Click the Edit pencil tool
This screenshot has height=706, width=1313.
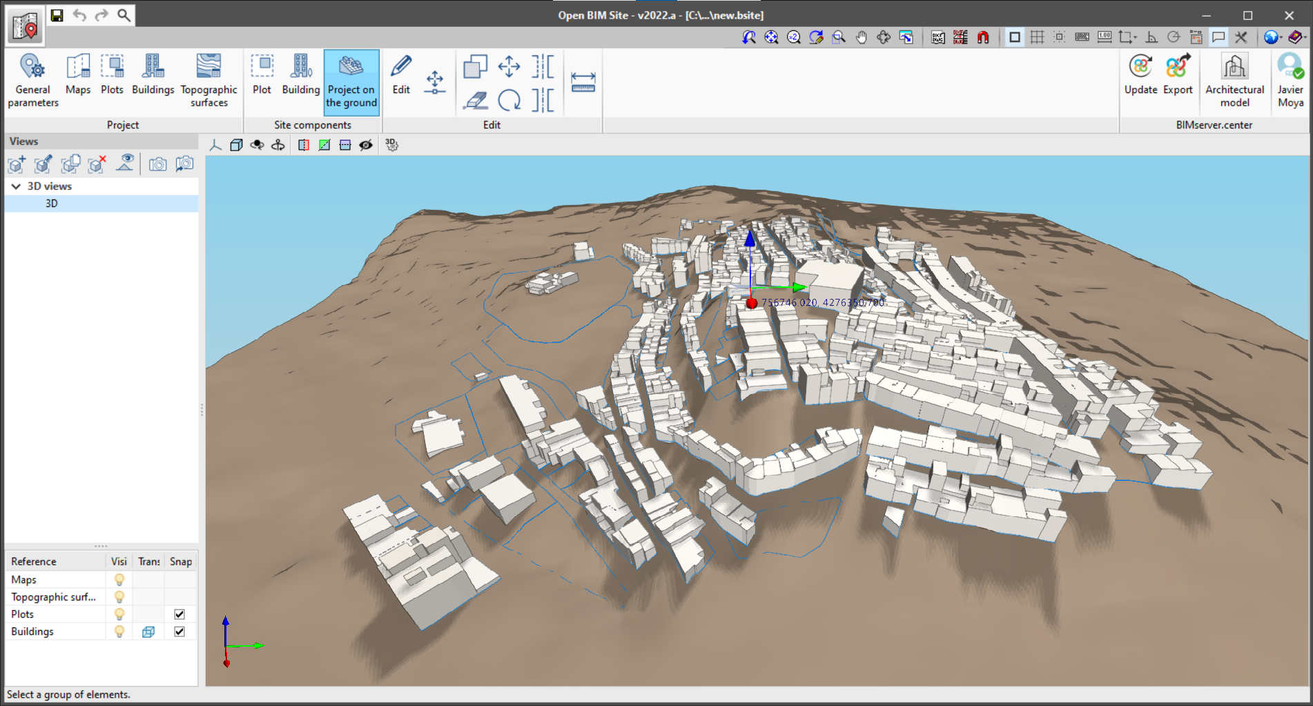[x=400, y=76]
